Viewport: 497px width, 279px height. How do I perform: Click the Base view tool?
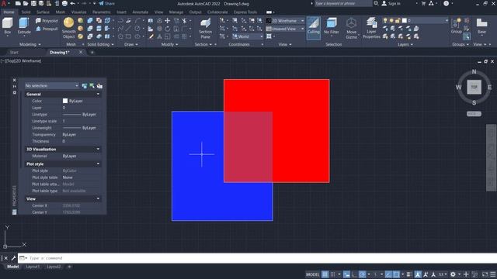click(x=481, y=26)
